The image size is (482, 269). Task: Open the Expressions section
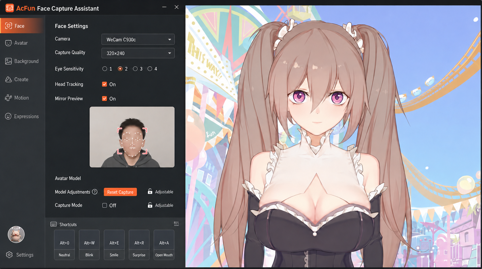(22, 116)
